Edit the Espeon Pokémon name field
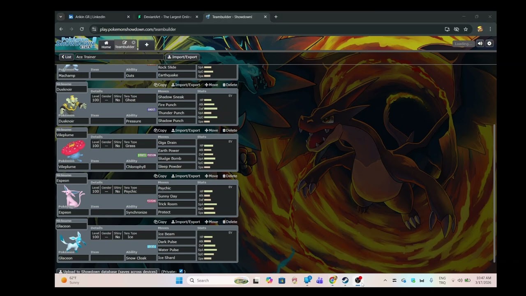The image size is (526, 296). point(73,212)
